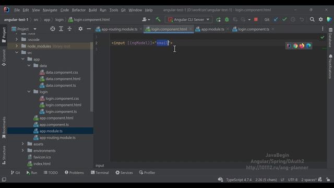Click 2 spaces indent setting in status bar
Screen dimensions: 334x188
308,180
